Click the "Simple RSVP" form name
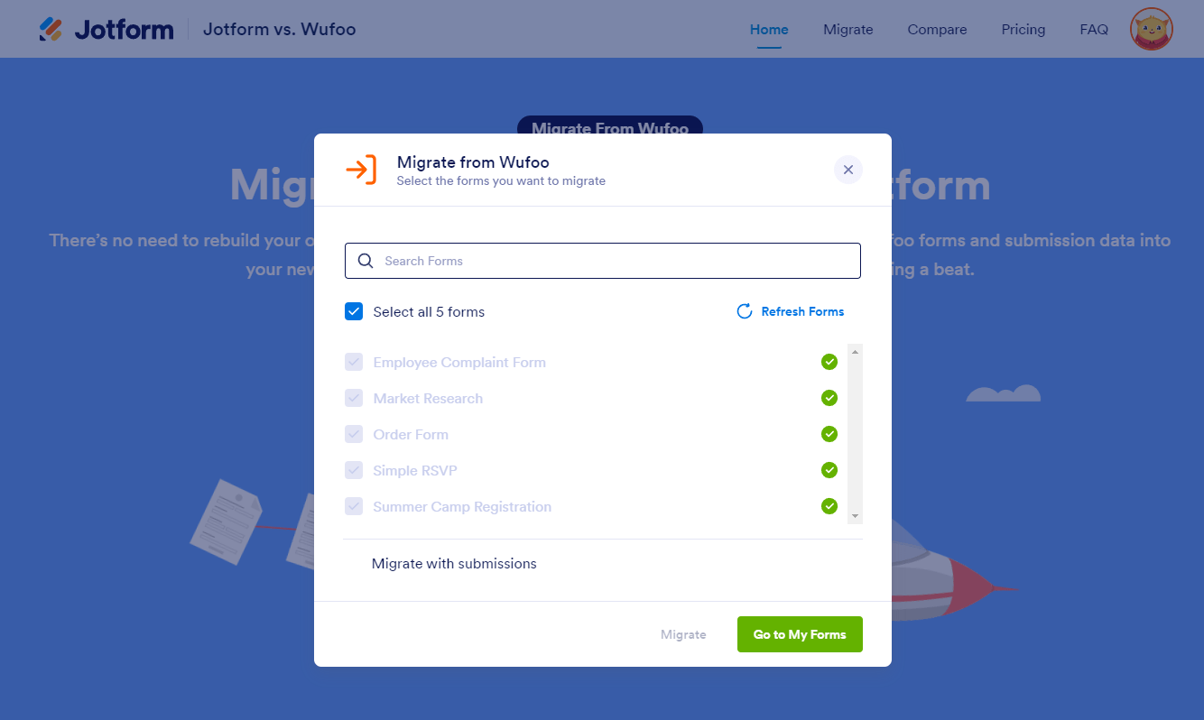1204x720 pixels. tap(415, 471)
